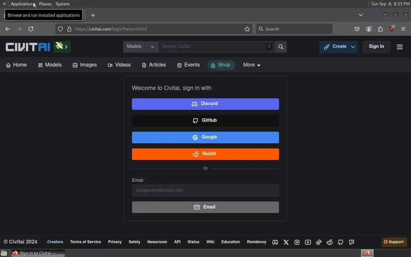Click the green event banner icon beside logo

pos(62,47)
